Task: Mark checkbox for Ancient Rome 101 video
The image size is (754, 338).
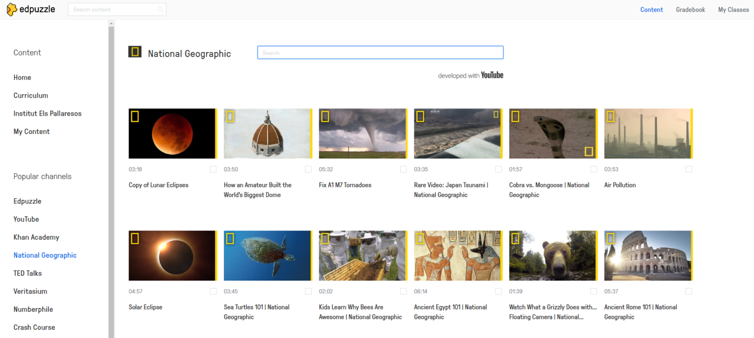Action: click(x=689, y=291)
